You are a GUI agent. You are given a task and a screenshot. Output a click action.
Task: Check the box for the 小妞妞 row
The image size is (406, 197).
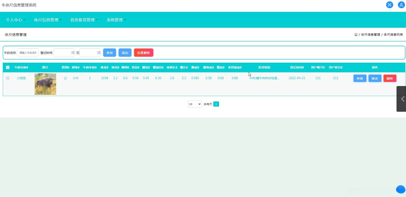point(8,78)
